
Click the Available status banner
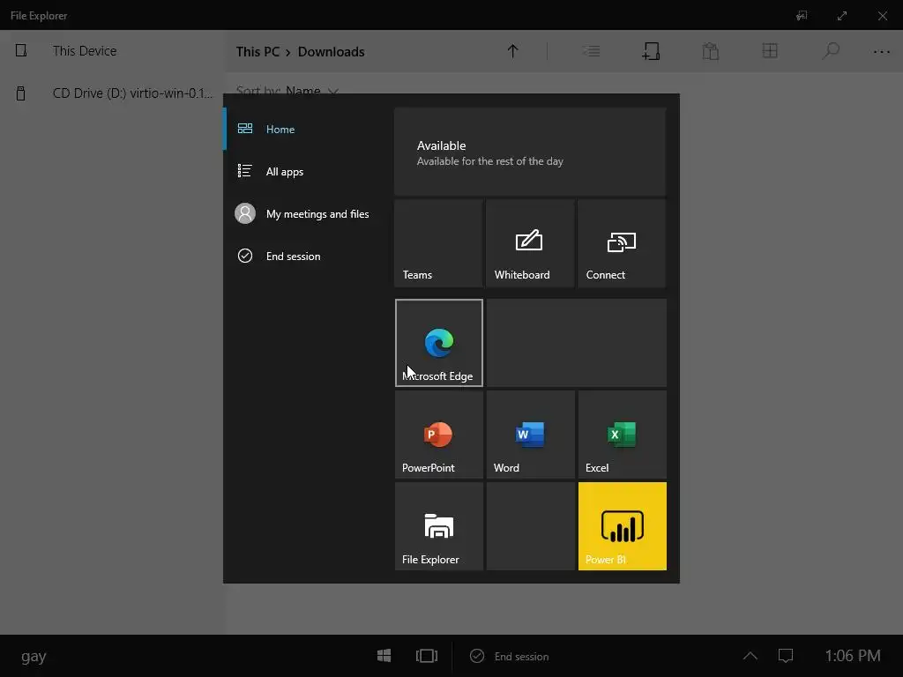point(530,152)
